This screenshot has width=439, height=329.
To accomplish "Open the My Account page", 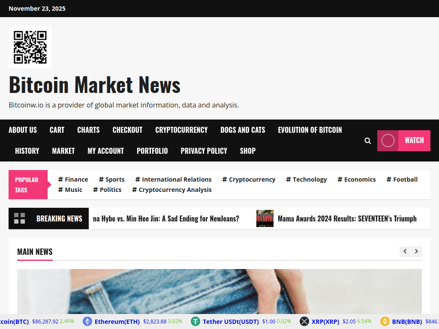I will [x=105, y=151].
